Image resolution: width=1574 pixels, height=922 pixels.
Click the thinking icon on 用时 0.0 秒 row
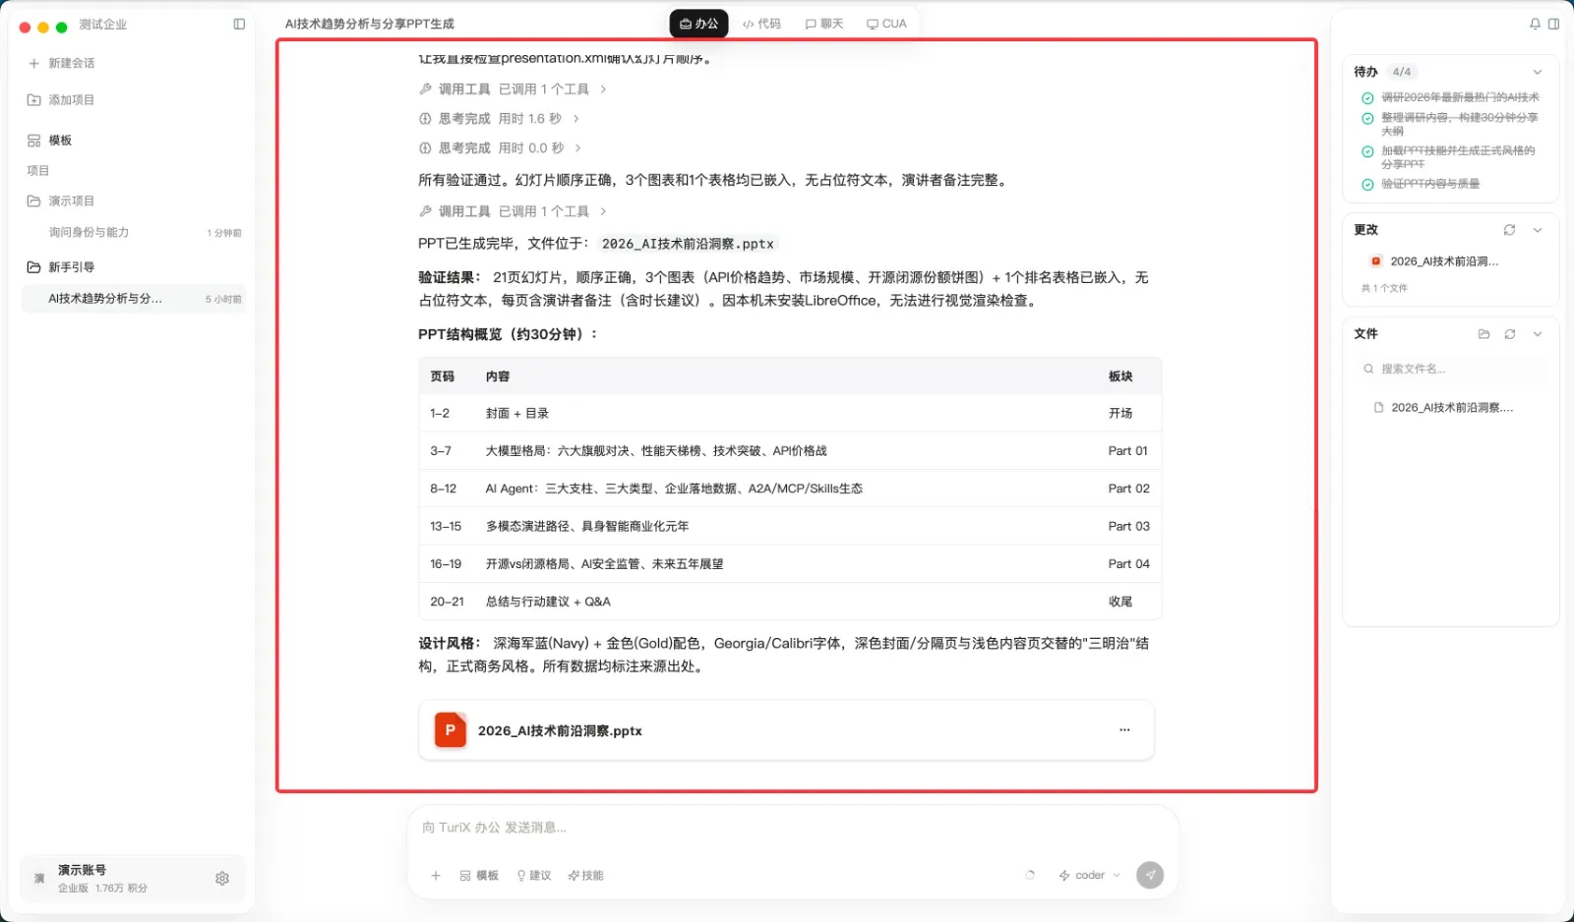(426, 148)
